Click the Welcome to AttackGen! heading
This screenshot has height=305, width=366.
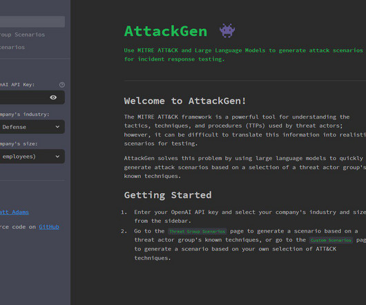click(185, 101)
